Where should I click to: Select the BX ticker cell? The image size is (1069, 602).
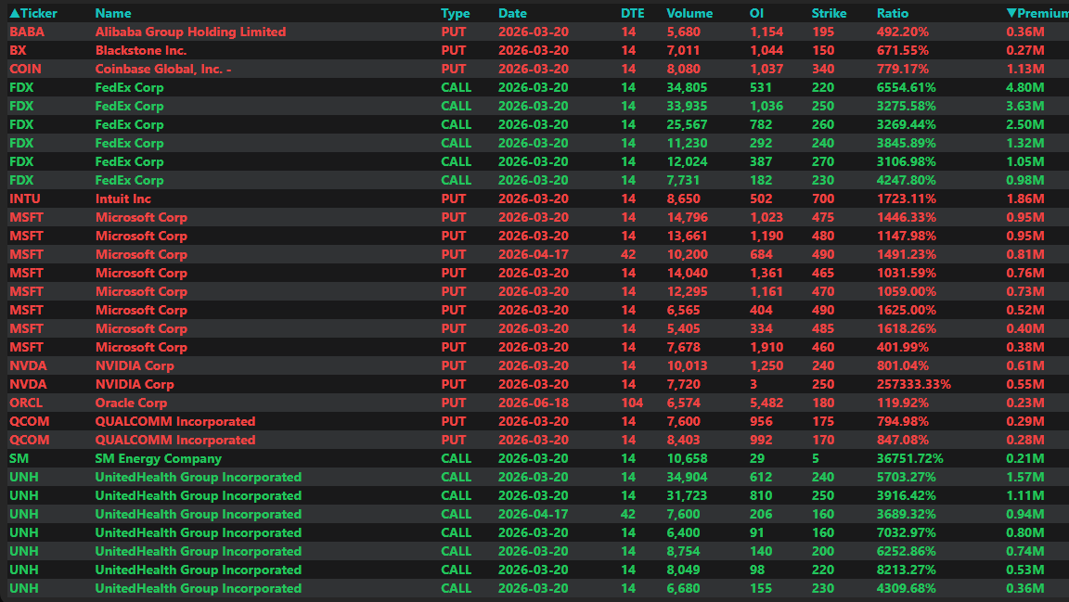[x=18, y=50]
